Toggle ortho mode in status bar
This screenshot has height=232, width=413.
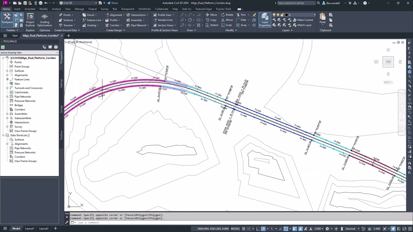tap(257, 229)
